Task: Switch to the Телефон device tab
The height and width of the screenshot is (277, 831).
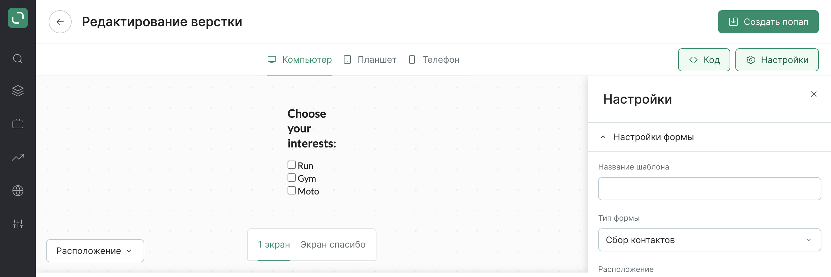Action: (434, 60)
